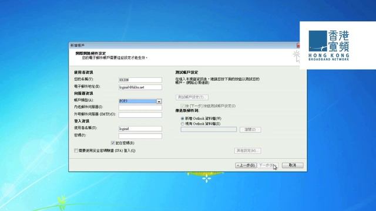Click the Cancel button
Image resolution: width=376 pixels, height=211 pixels.
(293, 165)
